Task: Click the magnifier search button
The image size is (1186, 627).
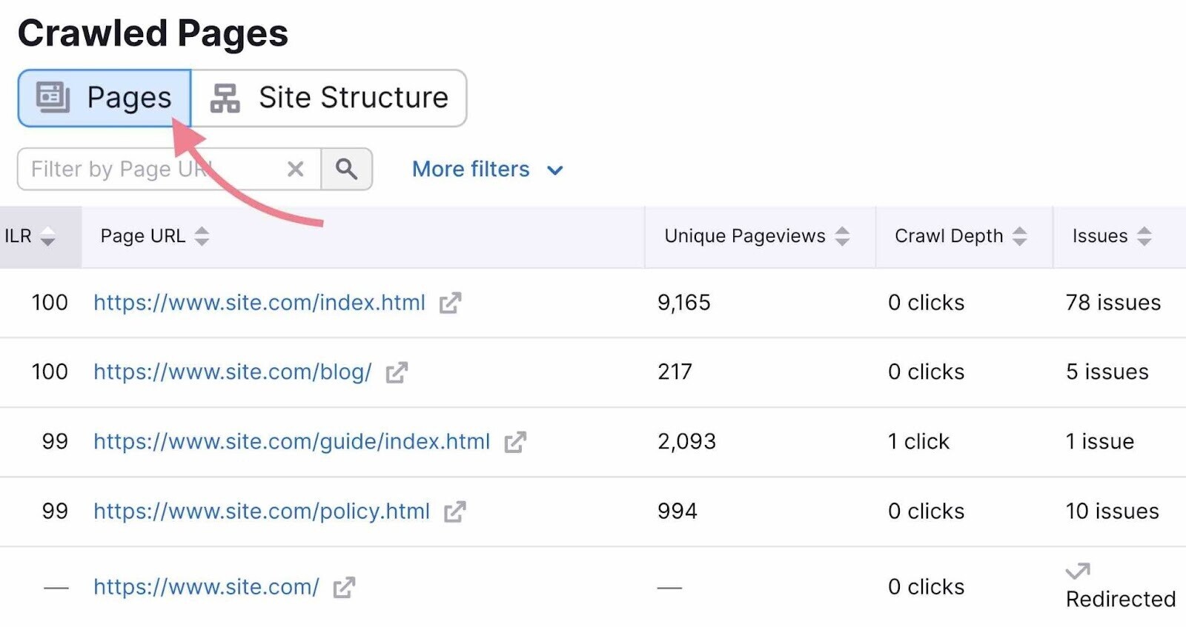Action: pyautogui.click(x=346, y=170)
